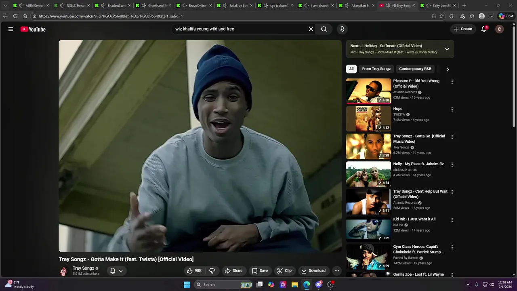Image resolution: width=517 pixels, height=291 pixels.
Task: Click the browser address bar URL
Action: (x=111, y=16)
